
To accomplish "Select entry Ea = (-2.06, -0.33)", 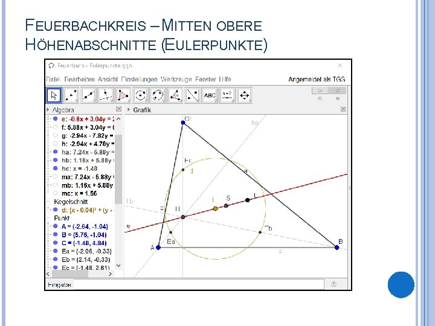I will (86, 251).
